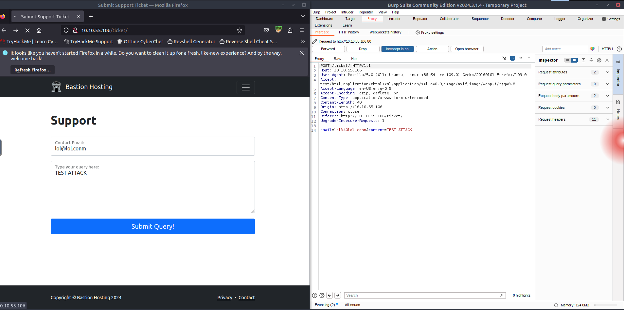Toggle line wrap icon in message editor
Viewport: 624px width, 310px height.
coord(512,58)
